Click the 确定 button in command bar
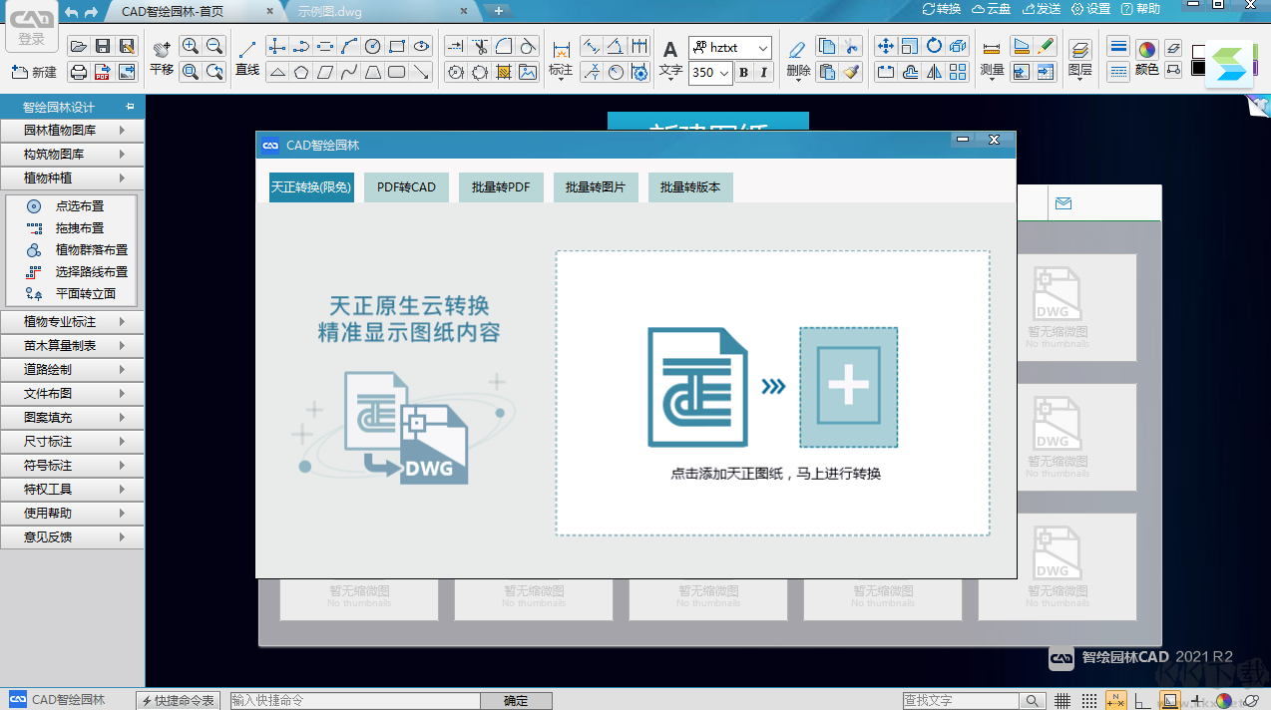The width and height of the screenshot is (1271, 710). tap(516, 701)
